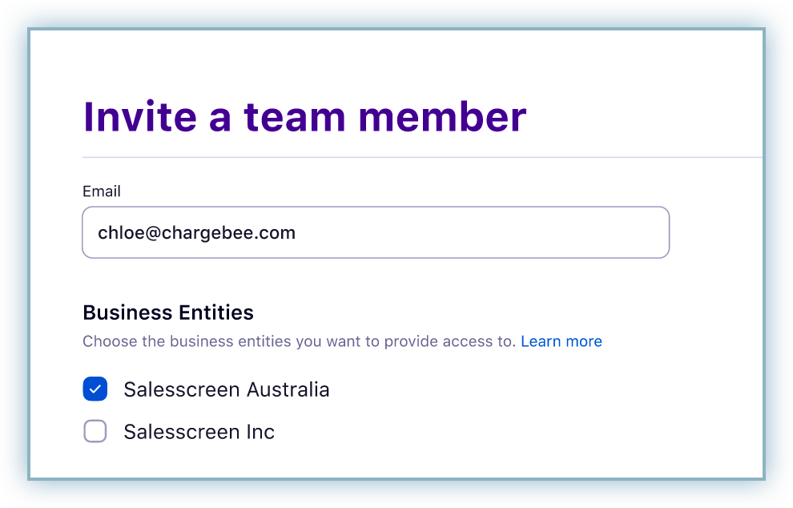Click the Business Entities section heading
The height and width of the screenshot is (508, 793).
[168, 312]
